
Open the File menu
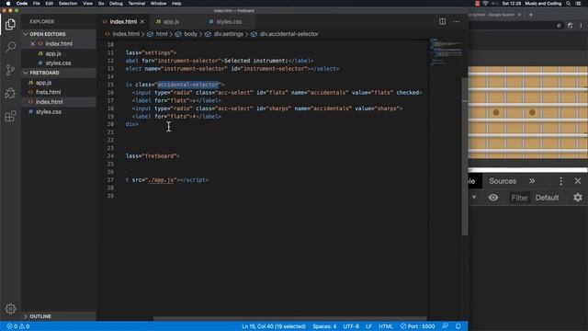click(37, 4)
